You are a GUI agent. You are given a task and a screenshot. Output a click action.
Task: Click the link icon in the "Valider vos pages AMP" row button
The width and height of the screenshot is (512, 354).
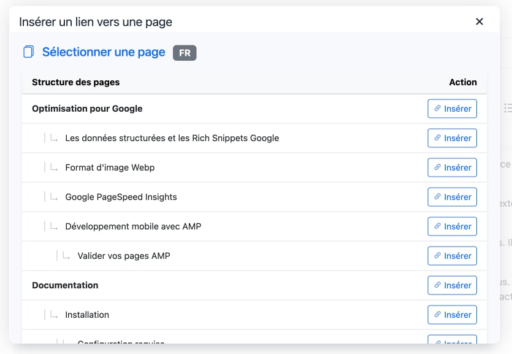[x=438, y=256]
